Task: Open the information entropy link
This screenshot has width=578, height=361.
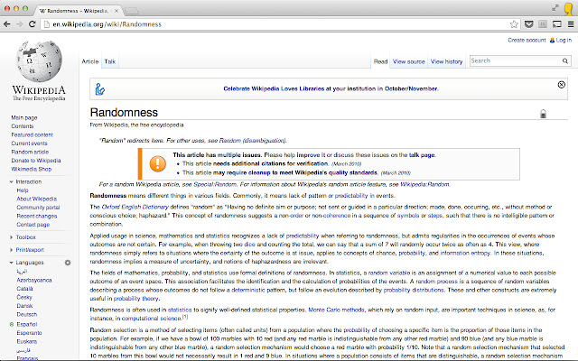Action: pos(465,253)
